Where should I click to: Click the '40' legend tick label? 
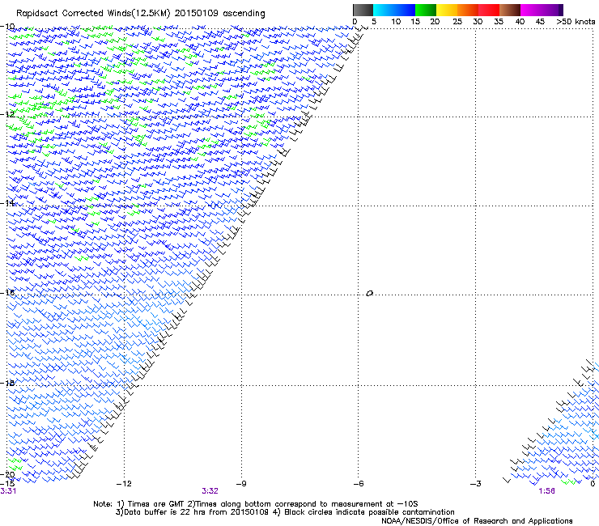[x=520, y=22]
